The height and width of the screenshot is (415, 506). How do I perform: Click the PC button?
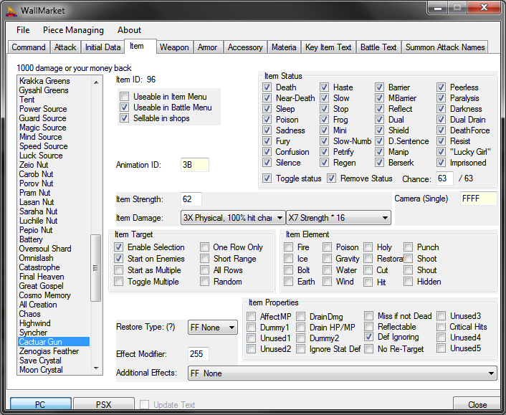tap(41, 404)
